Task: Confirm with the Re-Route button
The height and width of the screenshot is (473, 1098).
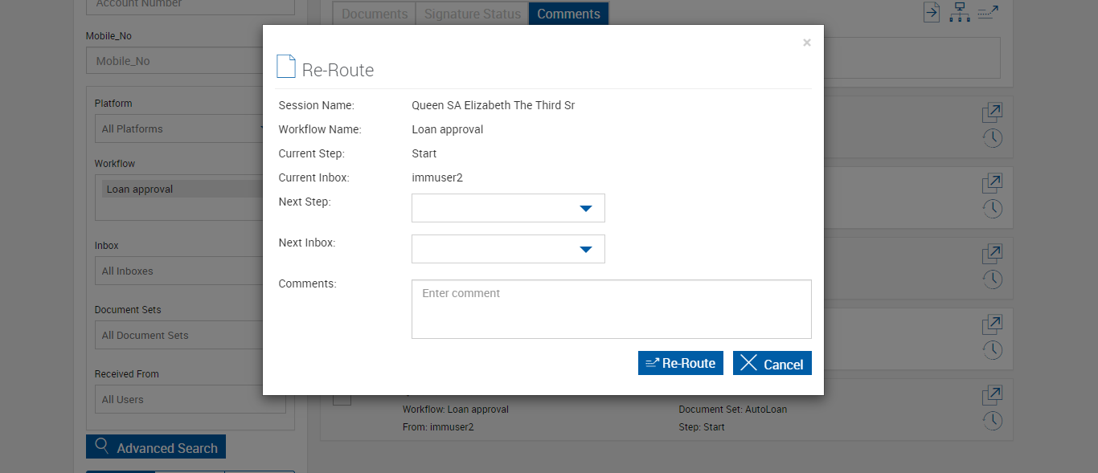Action: (681, 363)
